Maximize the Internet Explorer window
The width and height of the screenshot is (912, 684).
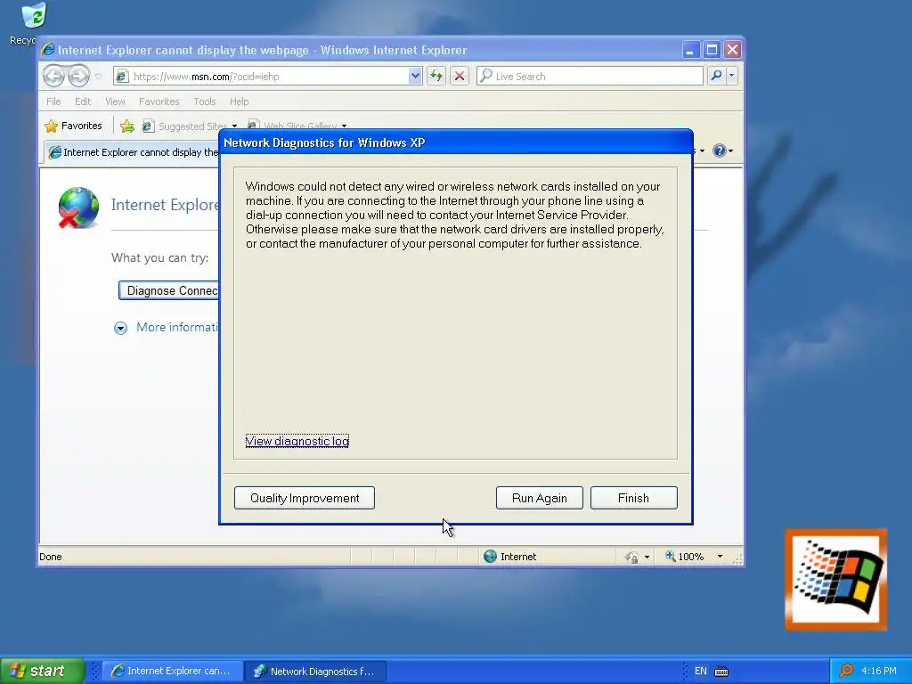pos(712,50)
